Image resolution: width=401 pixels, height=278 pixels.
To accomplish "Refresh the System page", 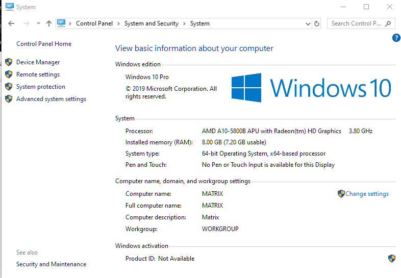I will click(x=317, y=23).
